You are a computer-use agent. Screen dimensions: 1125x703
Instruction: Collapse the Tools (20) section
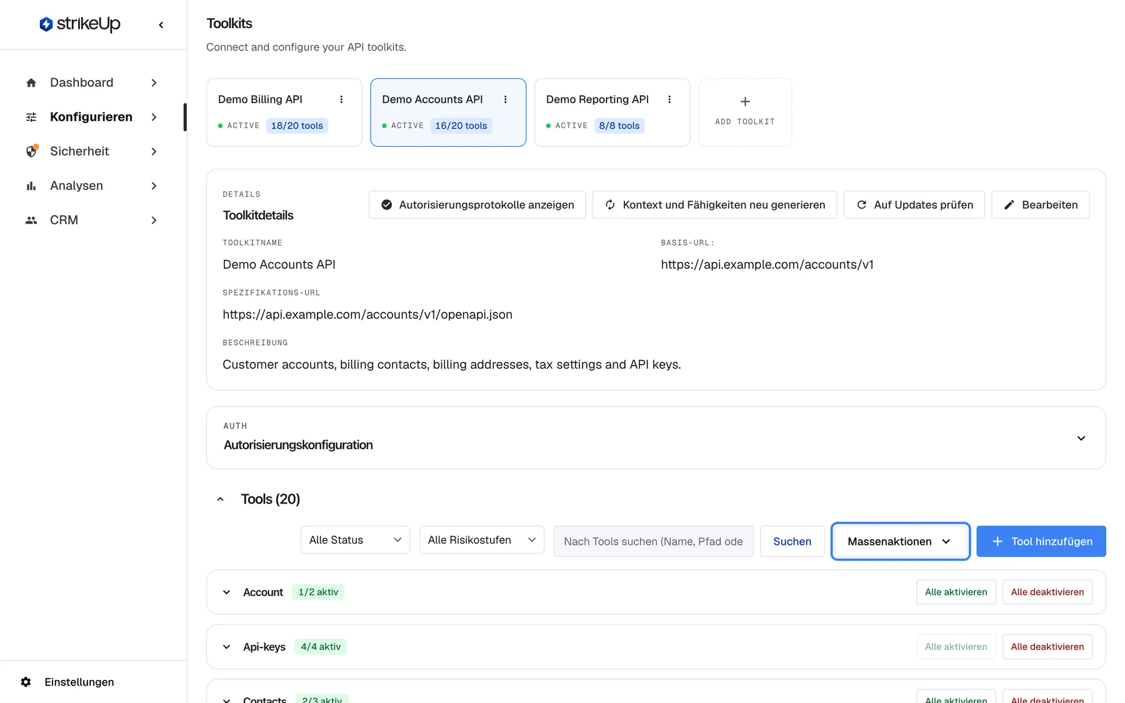click(x=220, y=499)
